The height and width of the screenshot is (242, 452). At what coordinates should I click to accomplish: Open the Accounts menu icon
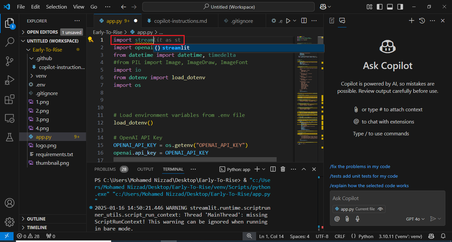pos(10,202)
